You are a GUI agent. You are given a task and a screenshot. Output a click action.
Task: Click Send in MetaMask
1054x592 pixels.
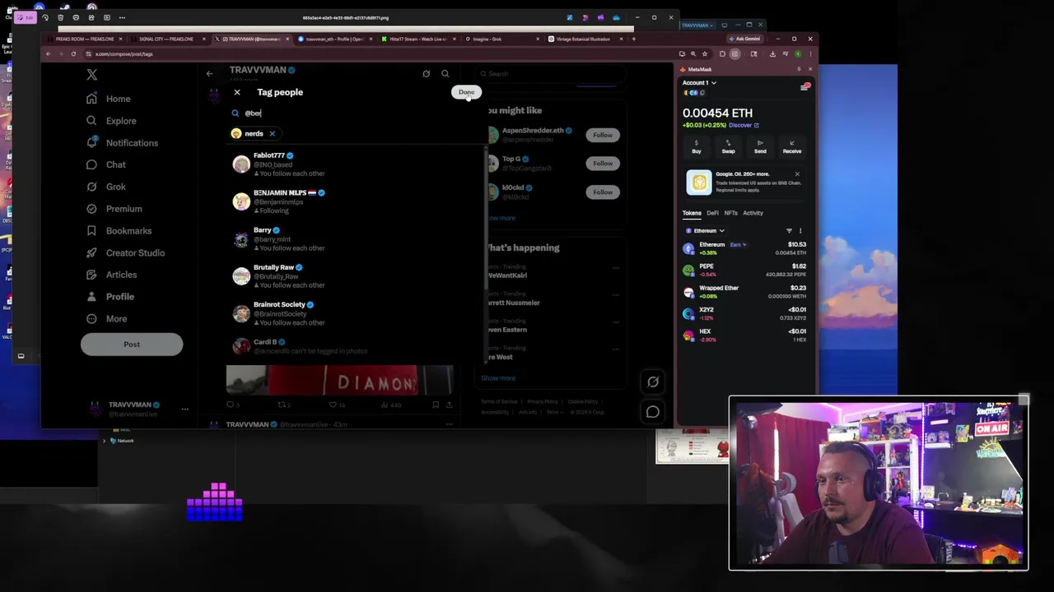(760, 146)
